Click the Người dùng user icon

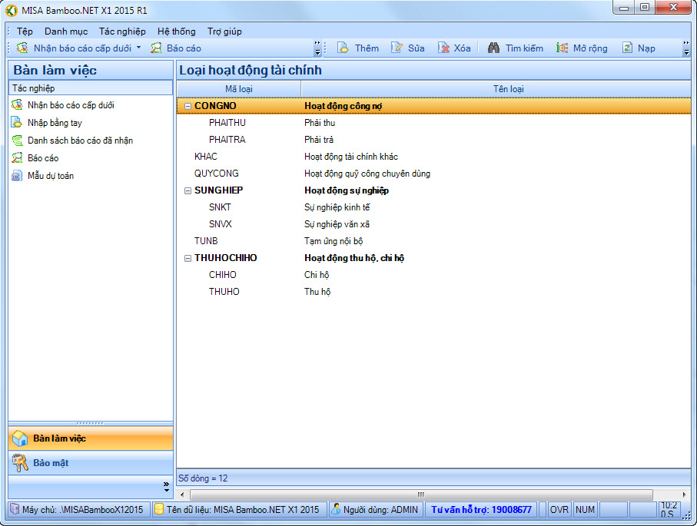point(336,509)
